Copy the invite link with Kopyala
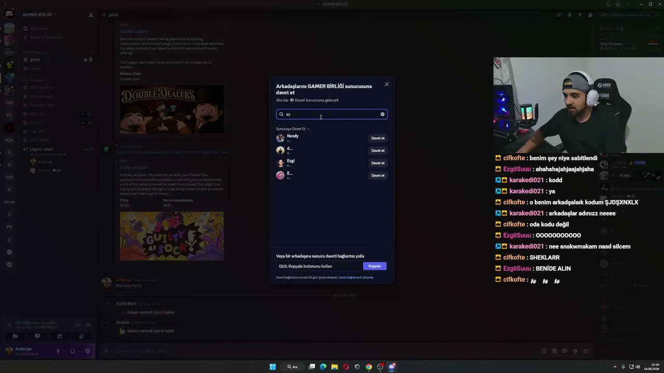This screenshot has width=664, height=373. click(x=375, y=266)
